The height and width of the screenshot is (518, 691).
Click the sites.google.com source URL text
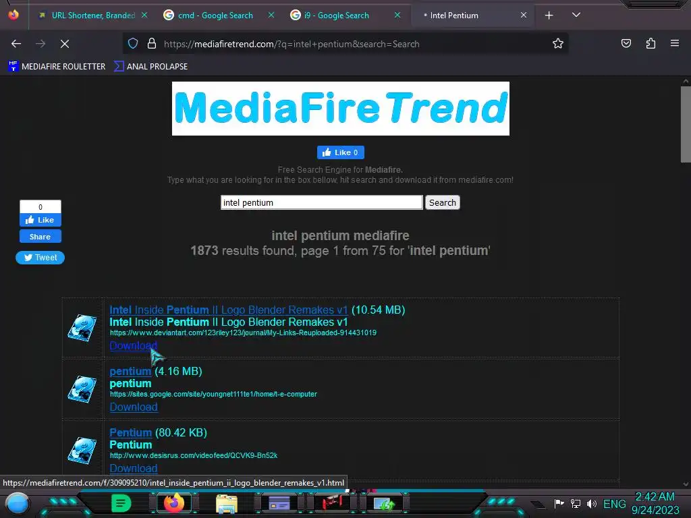pos(213,394)
